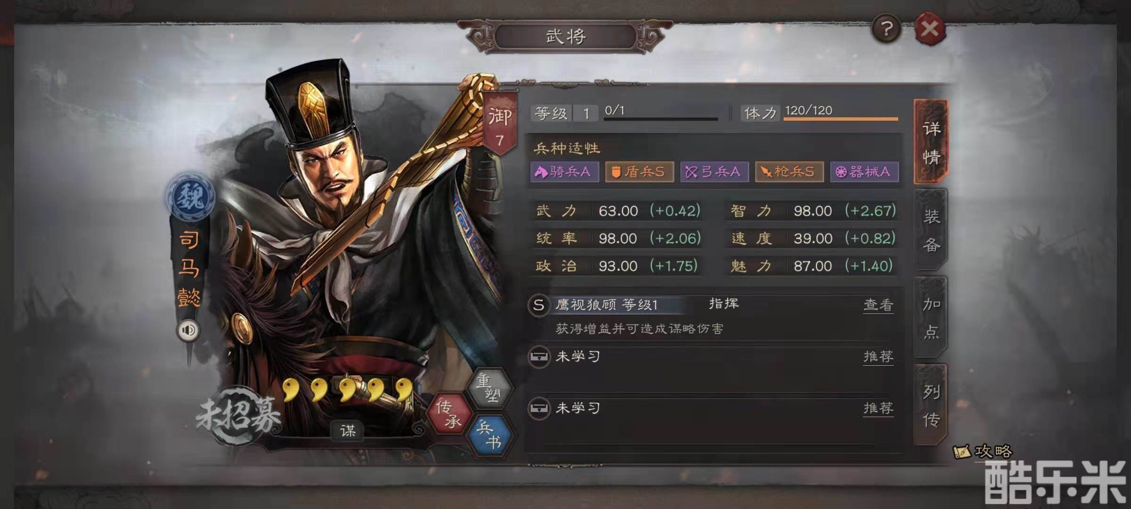1131x509 pixels.
Task: Select the 枪兵S troop aptitude badge
Action: click(x=789, y=172)
